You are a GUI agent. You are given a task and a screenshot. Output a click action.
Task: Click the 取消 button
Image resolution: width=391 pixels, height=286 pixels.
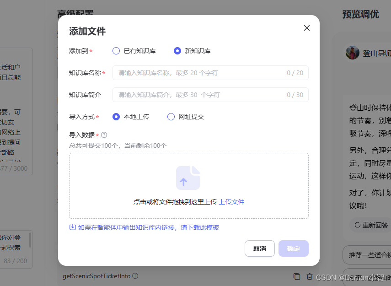pyautogui.click(x=260, y=248)
